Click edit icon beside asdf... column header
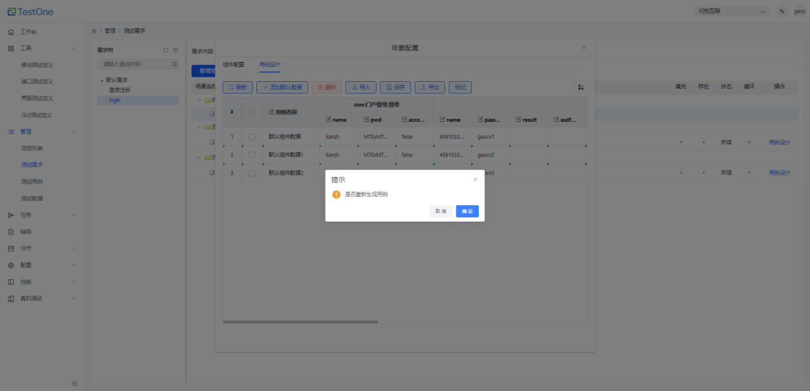Image resolution: width=810 pixels, height=391 pixels. pyautogui.click(x=556, y=119)
